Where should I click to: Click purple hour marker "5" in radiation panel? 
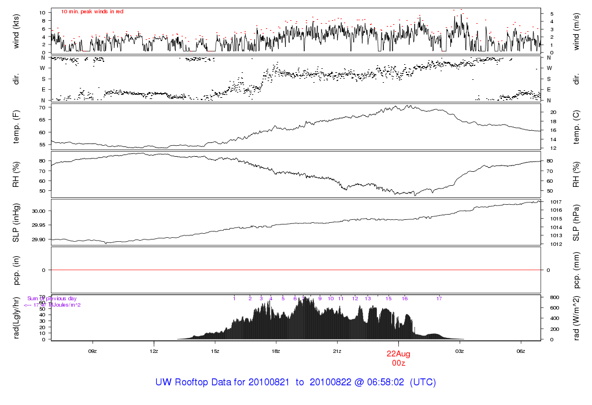point(283,299)
